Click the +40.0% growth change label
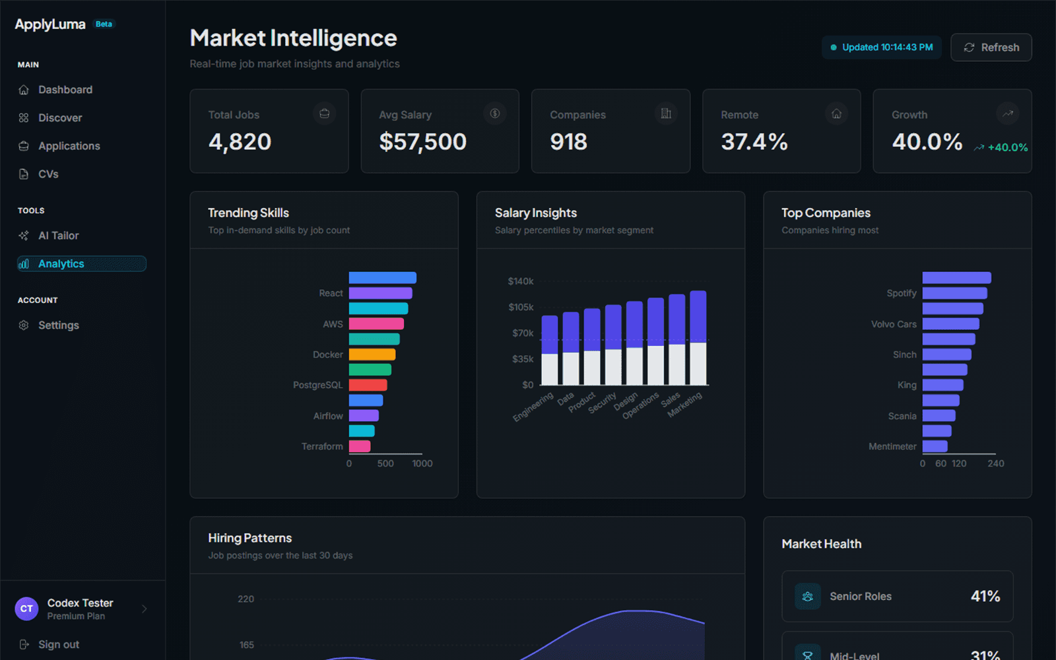 (1008, 148)
